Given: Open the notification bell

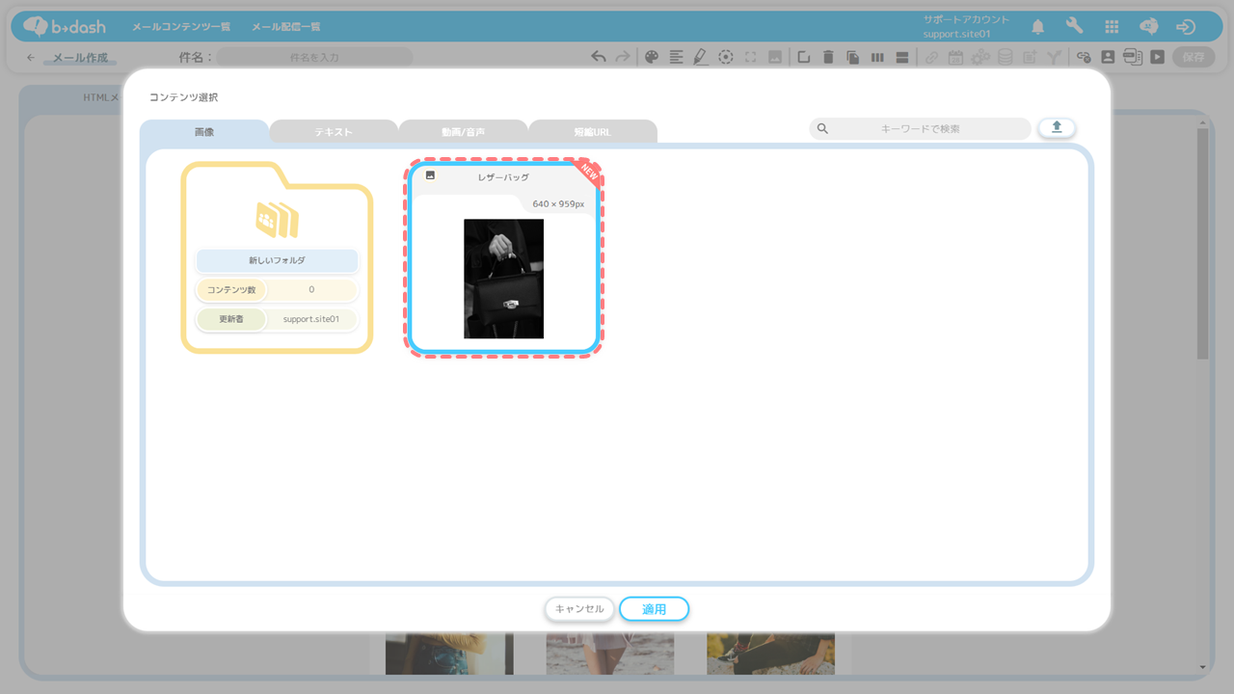Looking at the screenshot, I should [x=1038, y=27].
